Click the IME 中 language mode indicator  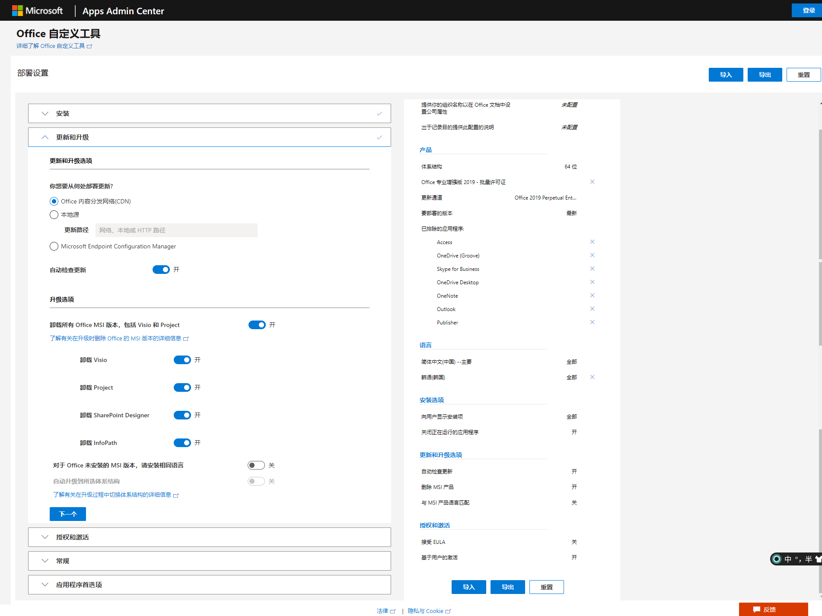[x=788, y=559]
